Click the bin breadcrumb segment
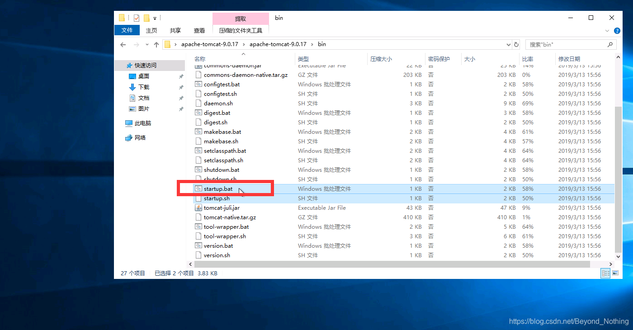The height and width of the screenshot is (330, 633). point(322,44)
